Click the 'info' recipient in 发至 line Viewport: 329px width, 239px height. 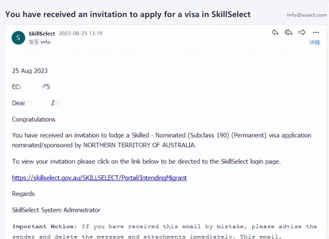(x=46, y=42)
